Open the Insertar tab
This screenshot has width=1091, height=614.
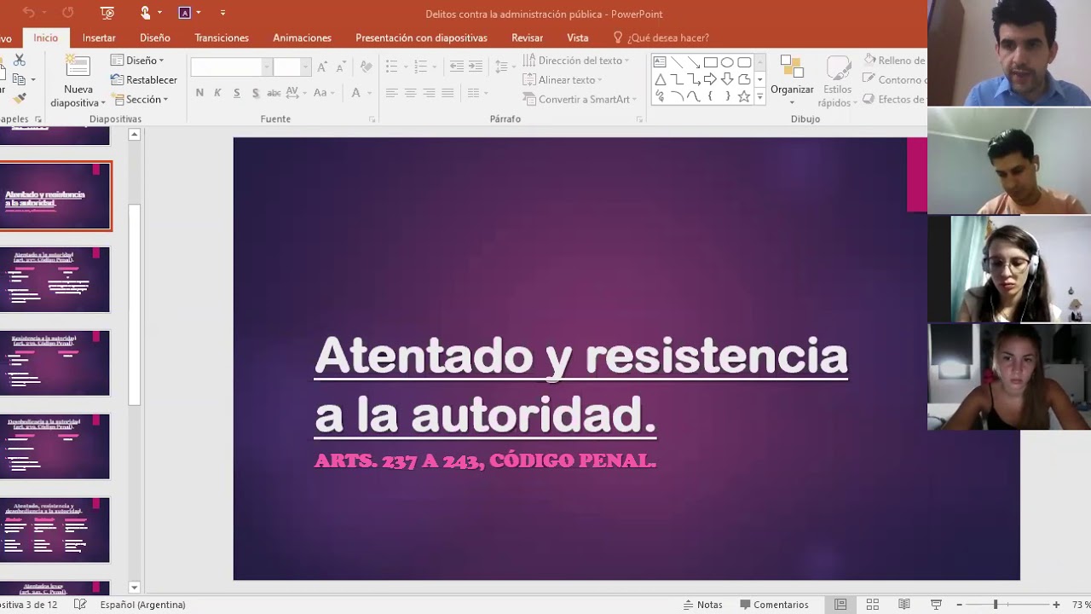tap(99, 38)
